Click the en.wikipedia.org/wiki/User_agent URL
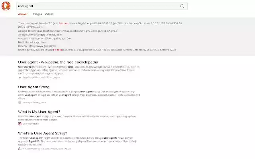Viewport: 255px width, 159px height. [41, 78]
